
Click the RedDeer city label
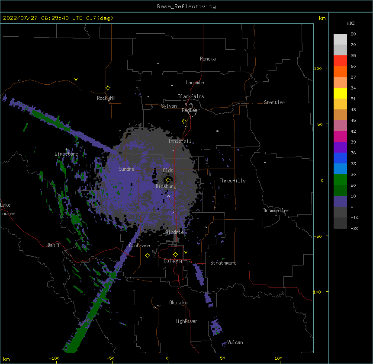[x=190, y=110]
